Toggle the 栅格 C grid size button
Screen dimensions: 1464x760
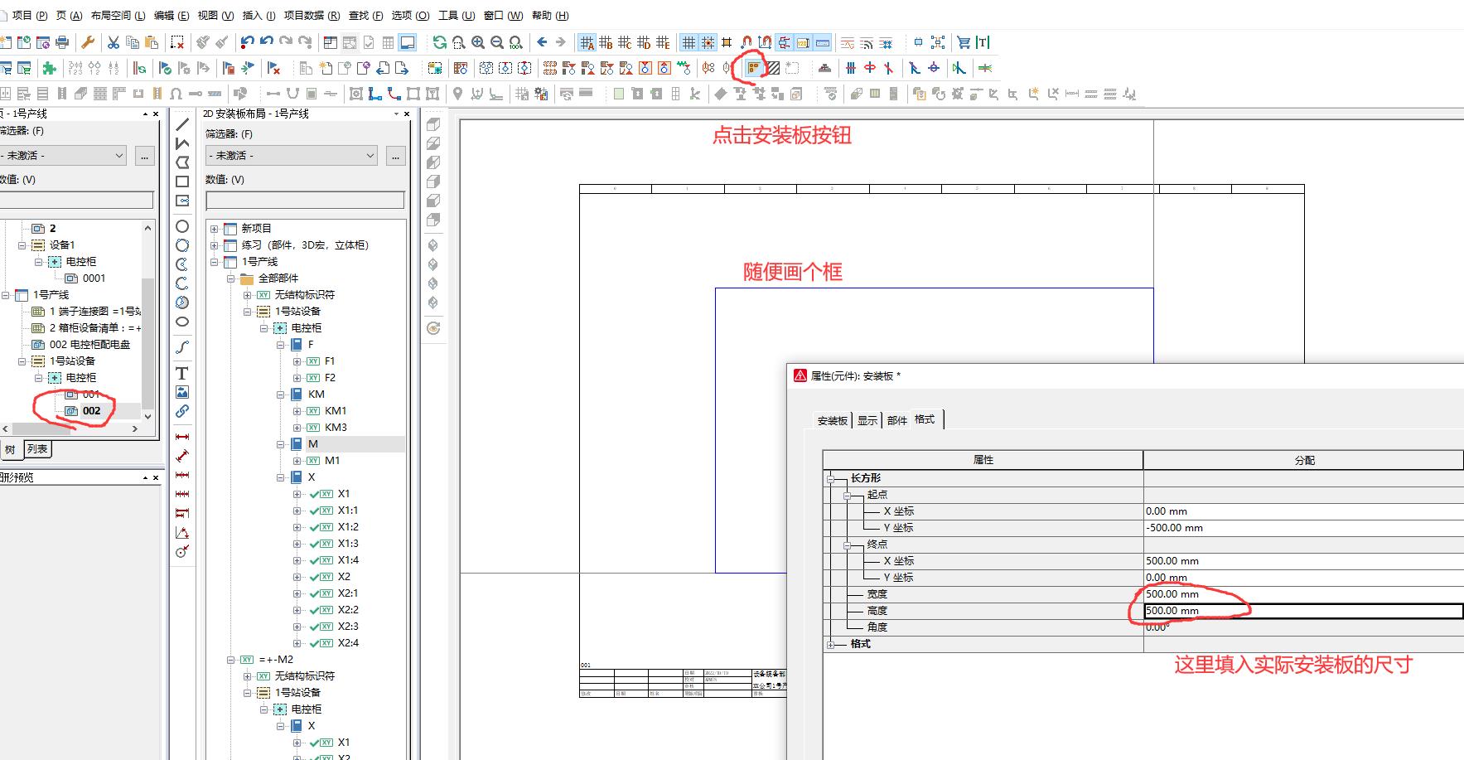pyautogui.click(x=624, y=41)
